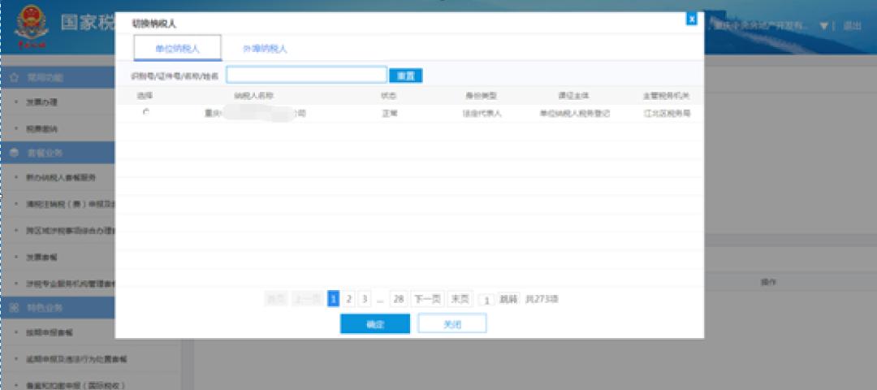The height and width of the screenshot is (390, 877).
Task: Click the 末页 pagination button
Action: pos(460,299)
